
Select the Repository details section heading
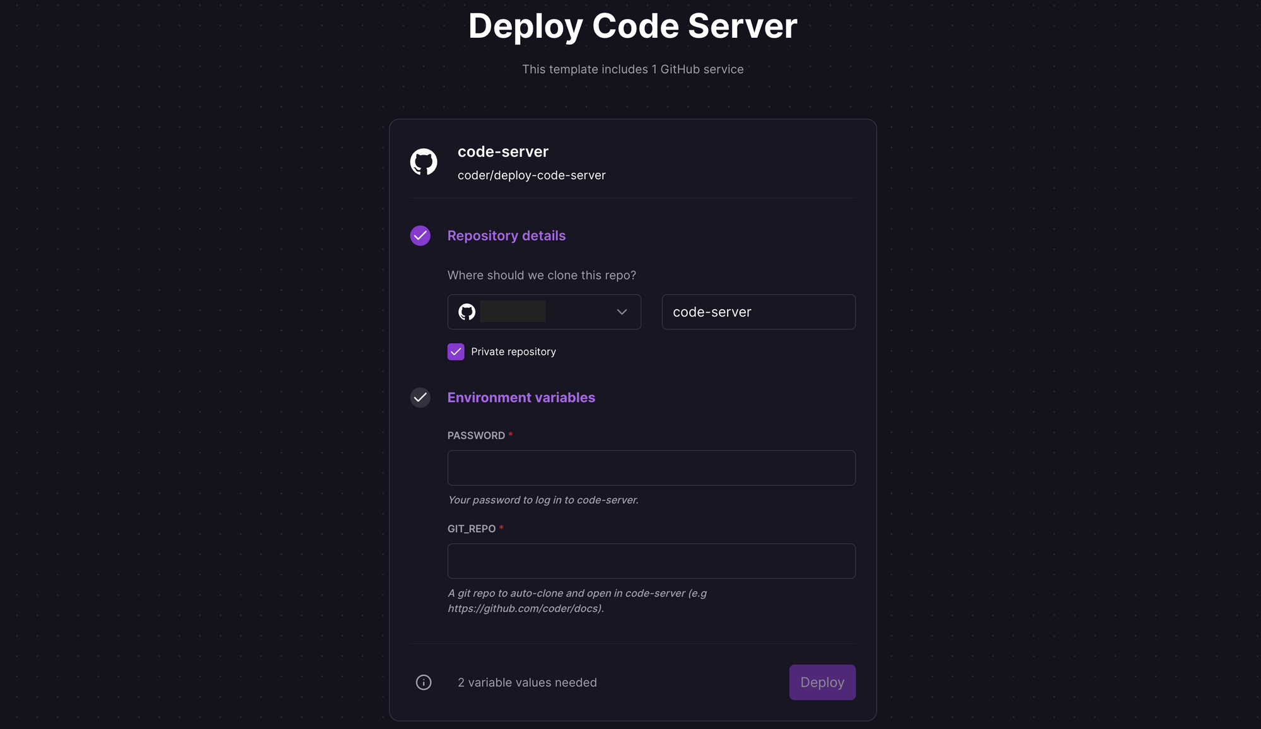[506, 235]
